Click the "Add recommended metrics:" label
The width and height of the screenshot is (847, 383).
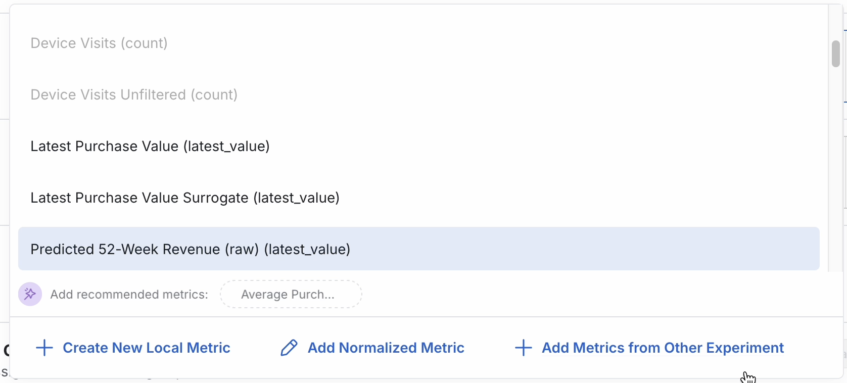(x=129, y=295)
